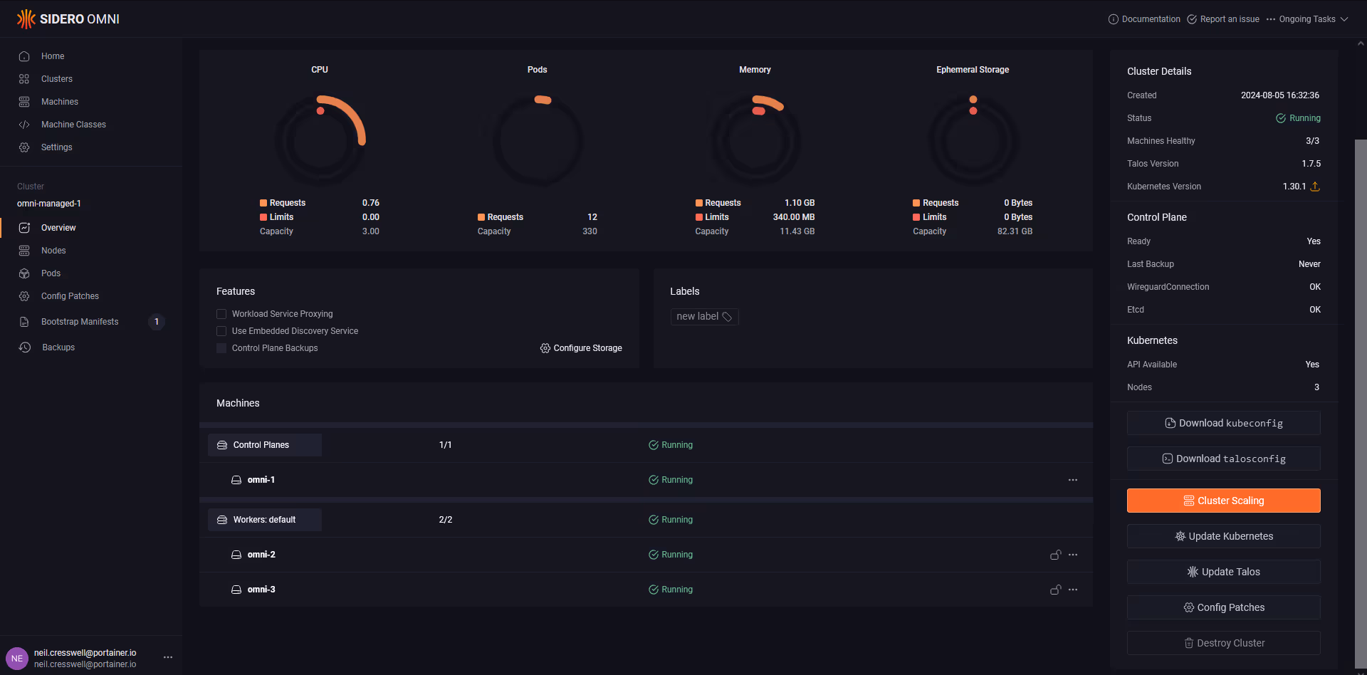The width and height of the screenshot is (1367, 675).
Task: Open omni-2 actions ellipsis menu
Action: point(1073,555)
